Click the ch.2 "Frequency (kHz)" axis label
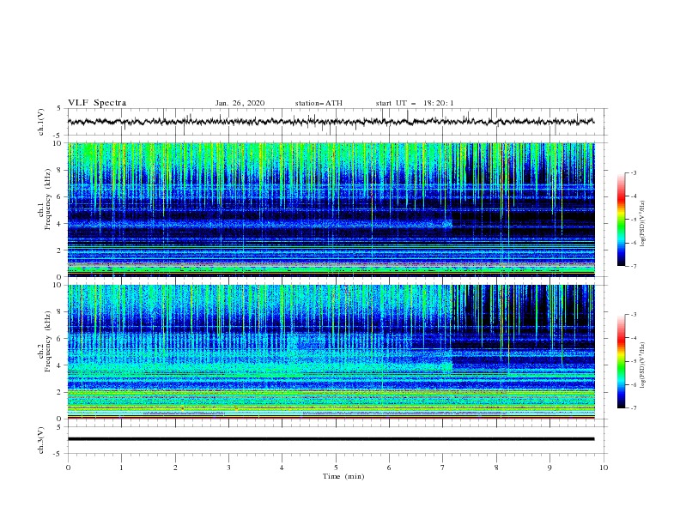 [48, 341]
